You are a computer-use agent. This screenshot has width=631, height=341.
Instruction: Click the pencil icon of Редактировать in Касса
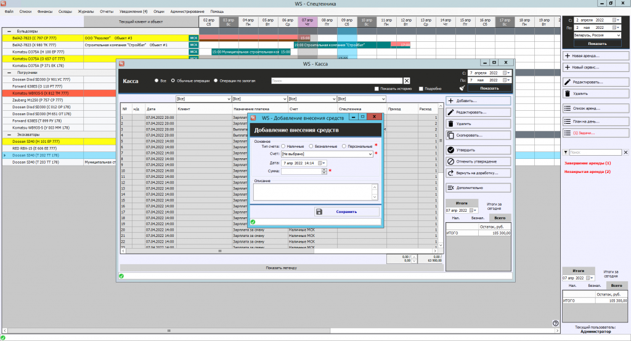point(450,112)
